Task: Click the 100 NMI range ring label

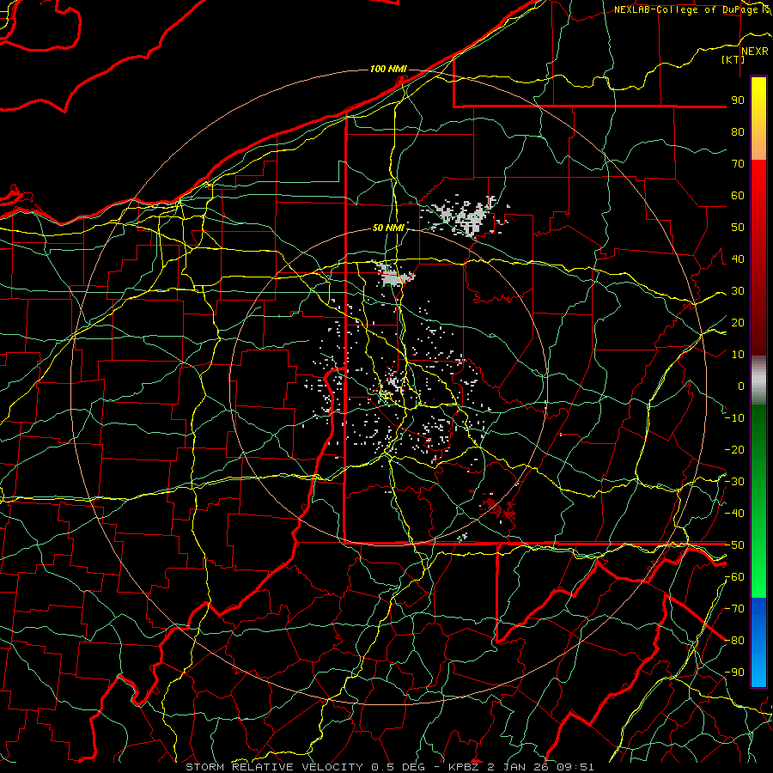Action: click(x=388, y=69)
